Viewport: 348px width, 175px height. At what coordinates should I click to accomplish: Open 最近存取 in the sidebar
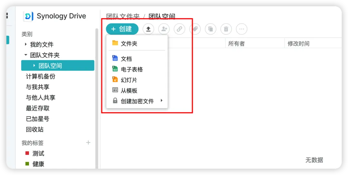pyautogui.click(x=37, y=108)
